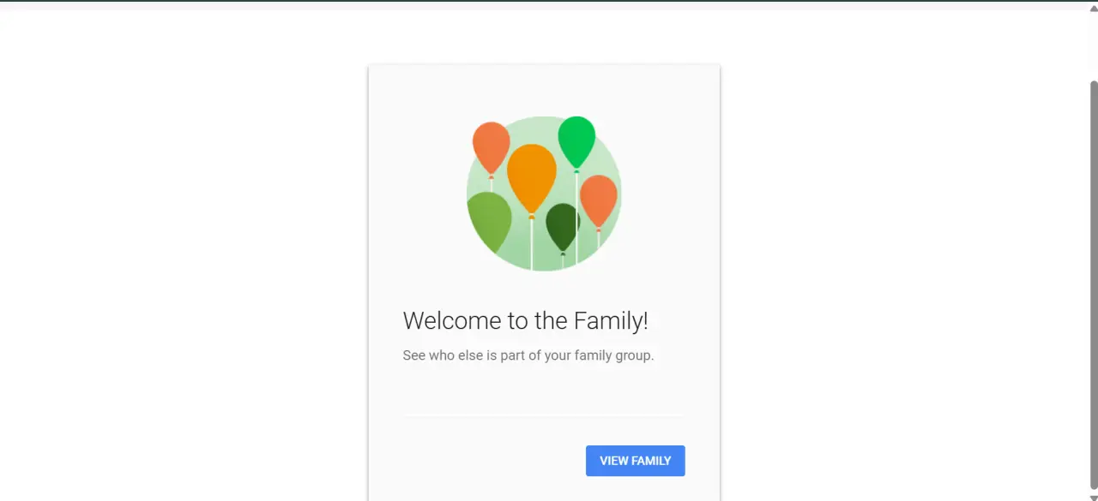This screenshot has width=1098, height=501.
Task: Click empty card space left of VIEW FAMILY
Action: pyautogui.click(x=480, y=461)
